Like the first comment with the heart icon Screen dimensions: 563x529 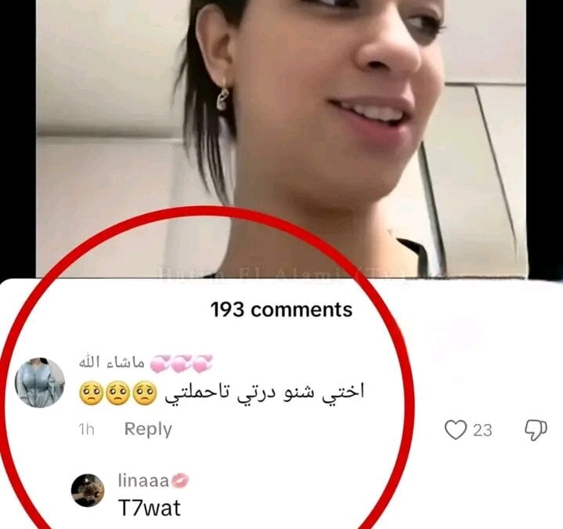455,429
